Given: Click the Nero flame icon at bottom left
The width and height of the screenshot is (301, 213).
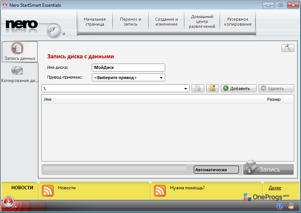Looking at the screenshot, I should point(8,202).
